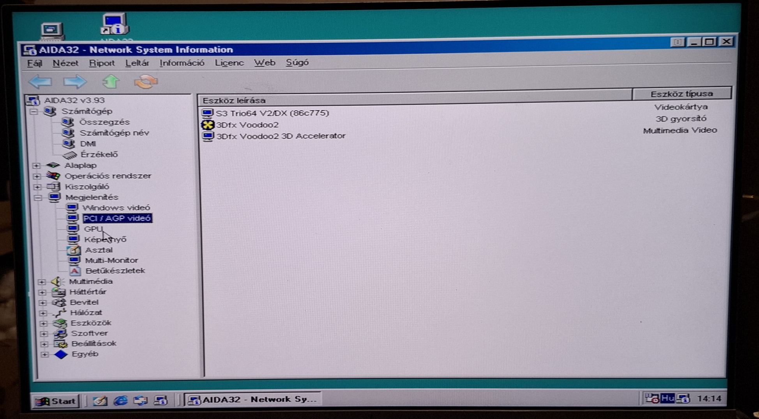This screenshot has width=759, height=419.
Task: Open the Web menu
Action: (265, 63)
